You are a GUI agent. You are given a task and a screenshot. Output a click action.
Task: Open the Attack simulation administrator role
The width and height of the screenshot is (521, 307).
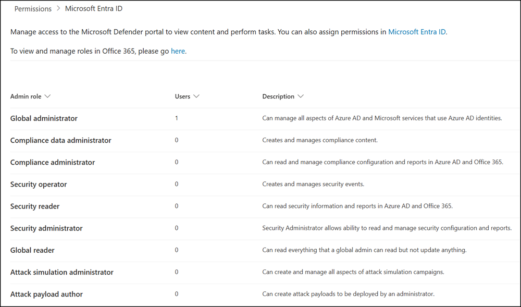(x=61, y=272)
